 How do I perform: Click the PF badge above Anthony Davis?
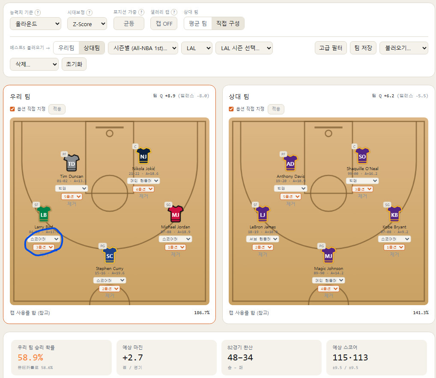(283, 154)
